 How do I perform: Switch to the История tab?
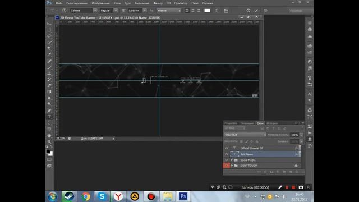point(272,123)
